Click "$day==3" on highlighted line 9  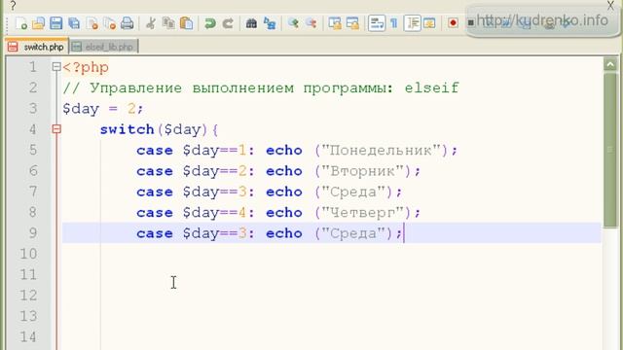point(215,233)
